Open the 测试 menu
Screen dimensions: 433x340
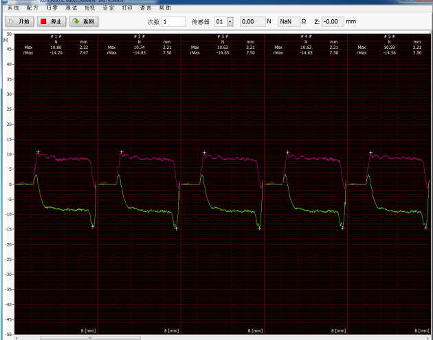tap(71, 8)
